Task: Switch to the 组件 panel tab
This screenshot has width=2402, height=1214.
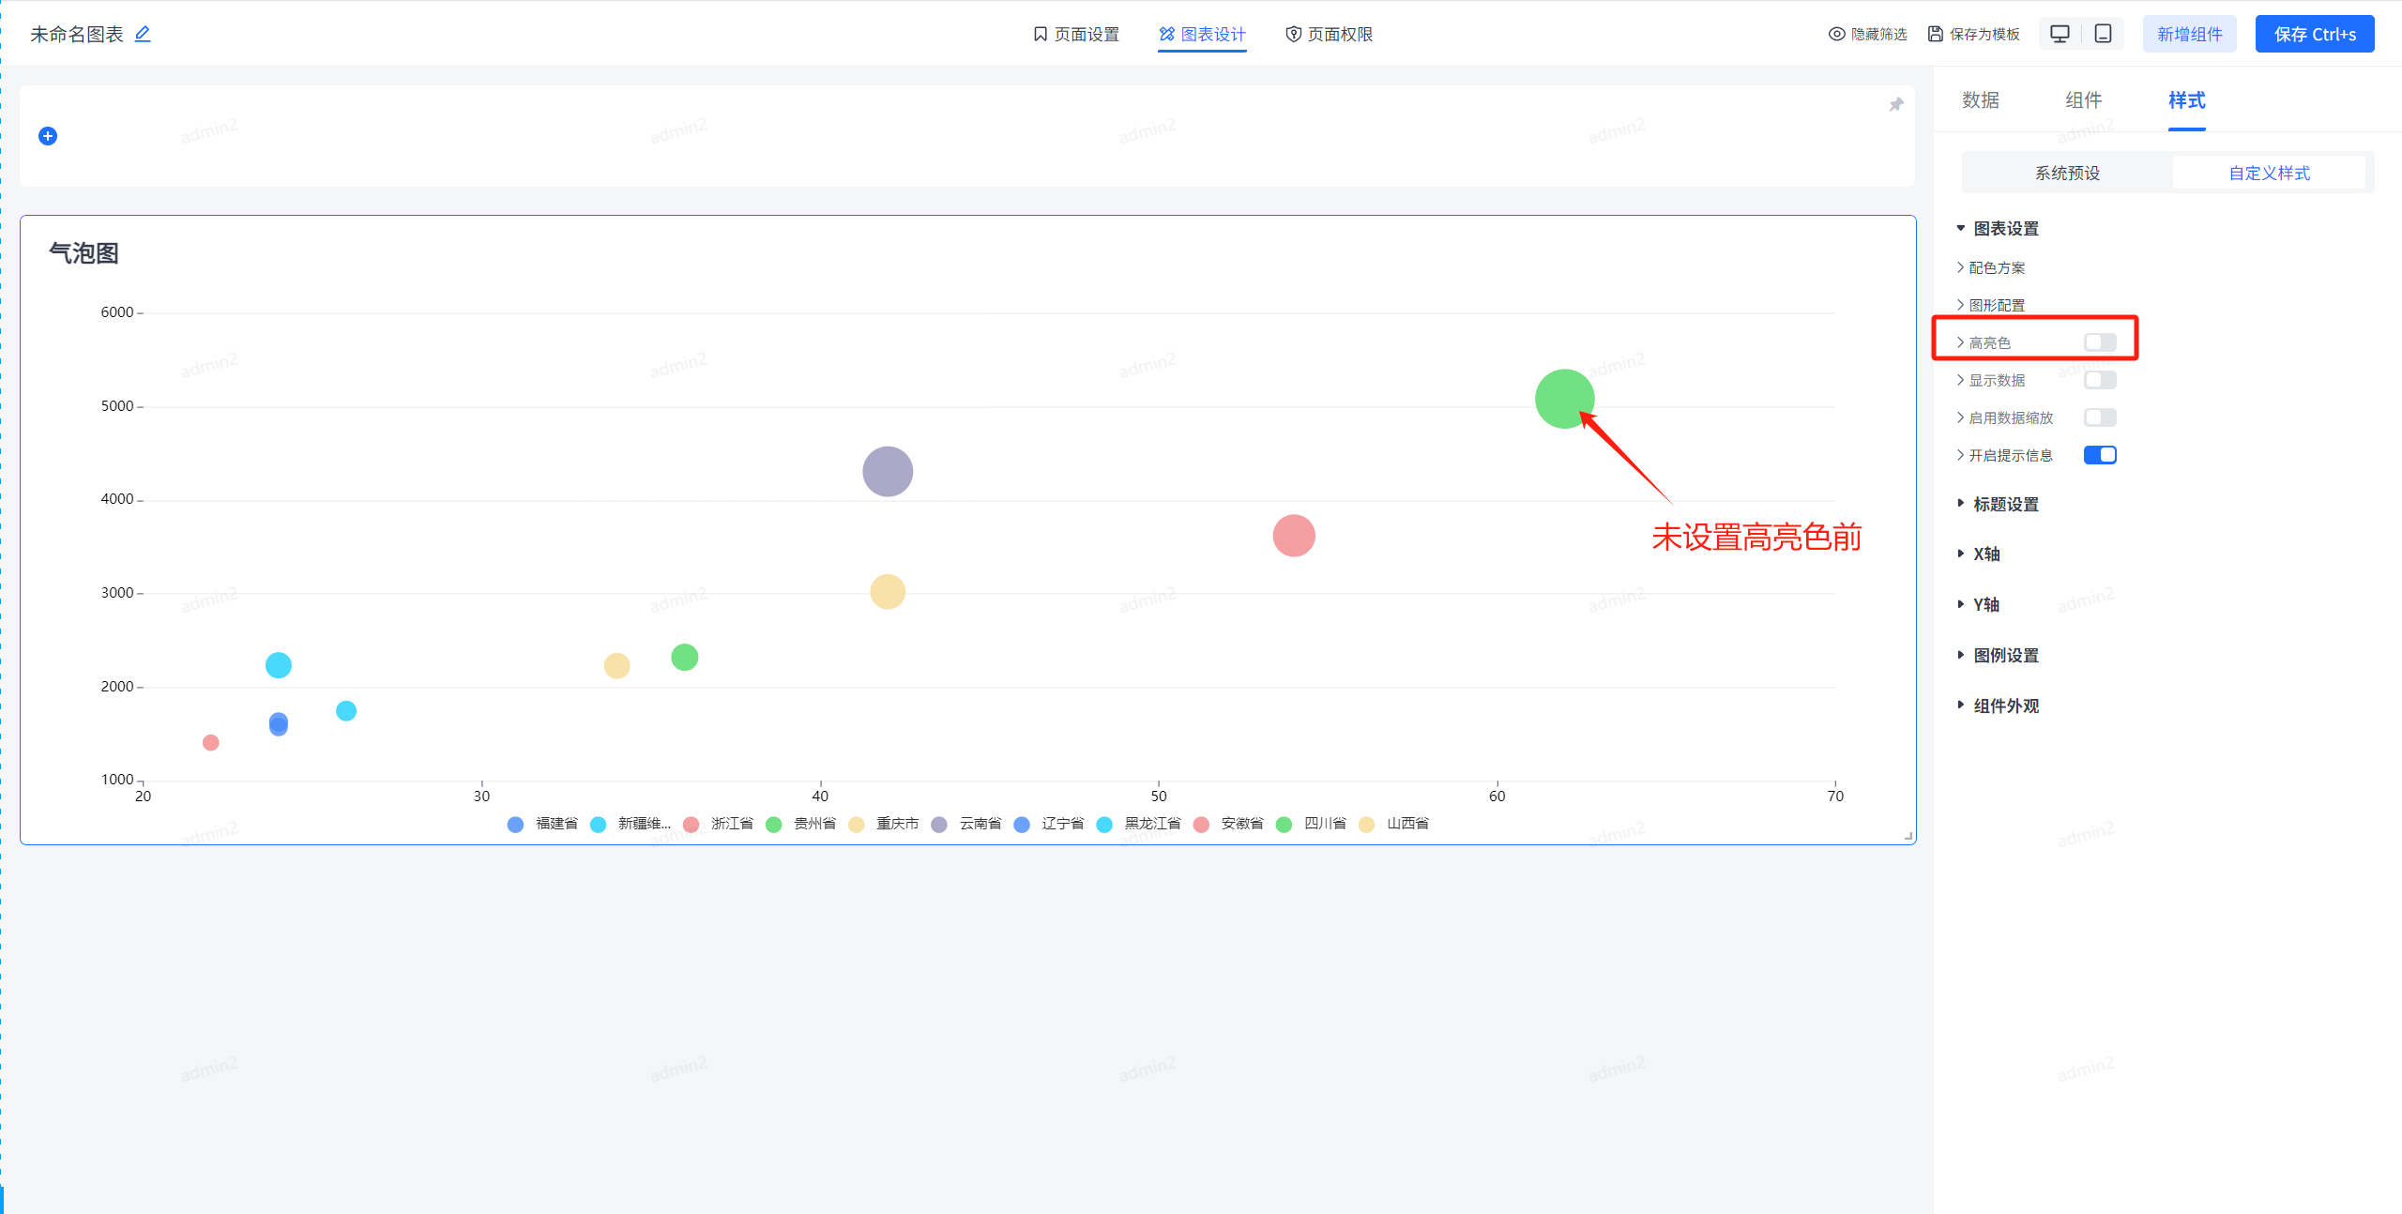Action: pos(2084,100)
